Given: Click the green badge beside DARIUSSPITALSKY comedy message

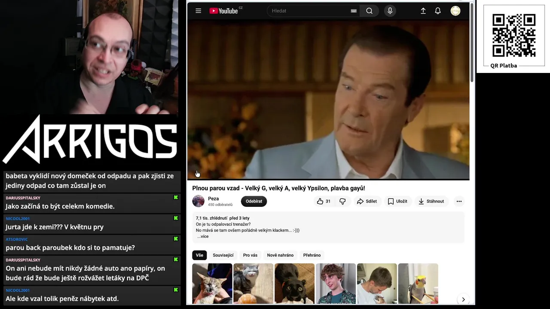Looking at the screenshot, I should tap(176, 197).
